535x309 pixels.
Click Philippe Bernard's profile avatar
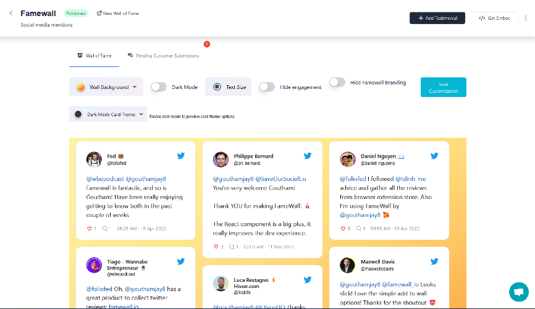(221, 159)
